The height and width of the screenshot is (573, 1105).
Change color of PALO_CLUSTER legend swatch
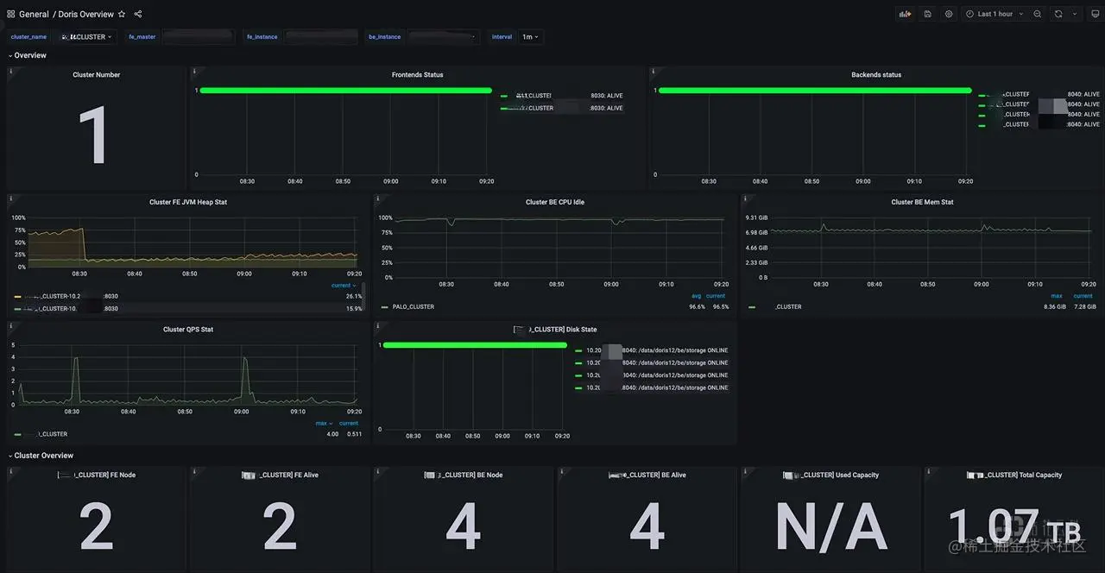[x=384, y=307]
